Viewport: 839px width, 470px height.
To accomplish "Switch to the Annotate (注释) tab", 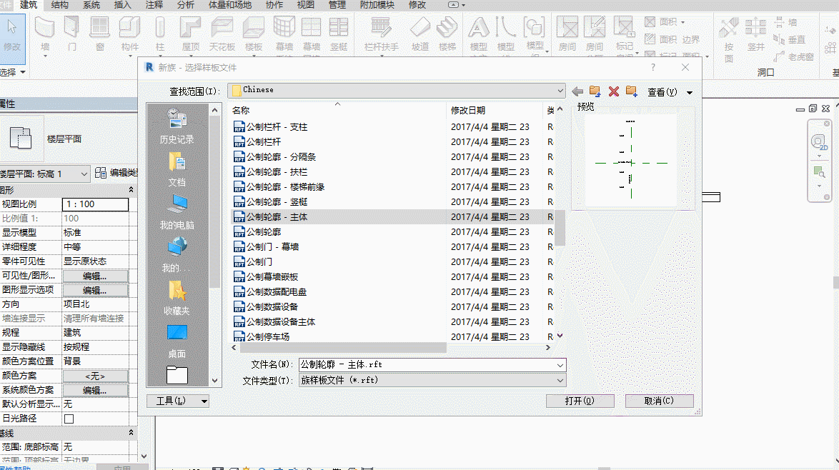I will 154,5.
